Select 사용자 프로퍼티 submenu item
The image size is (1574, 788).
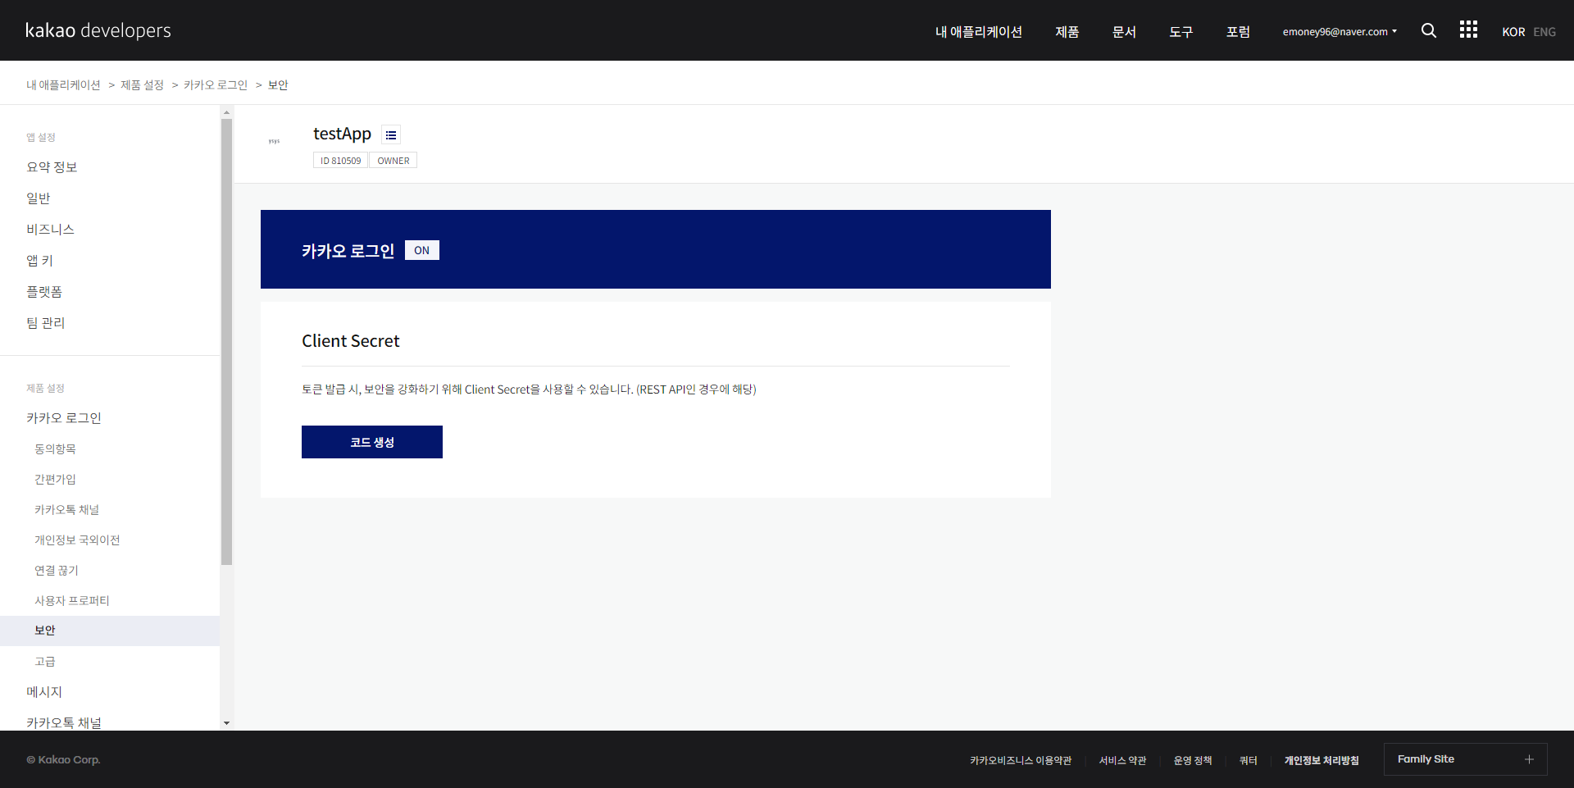point(72,601)
